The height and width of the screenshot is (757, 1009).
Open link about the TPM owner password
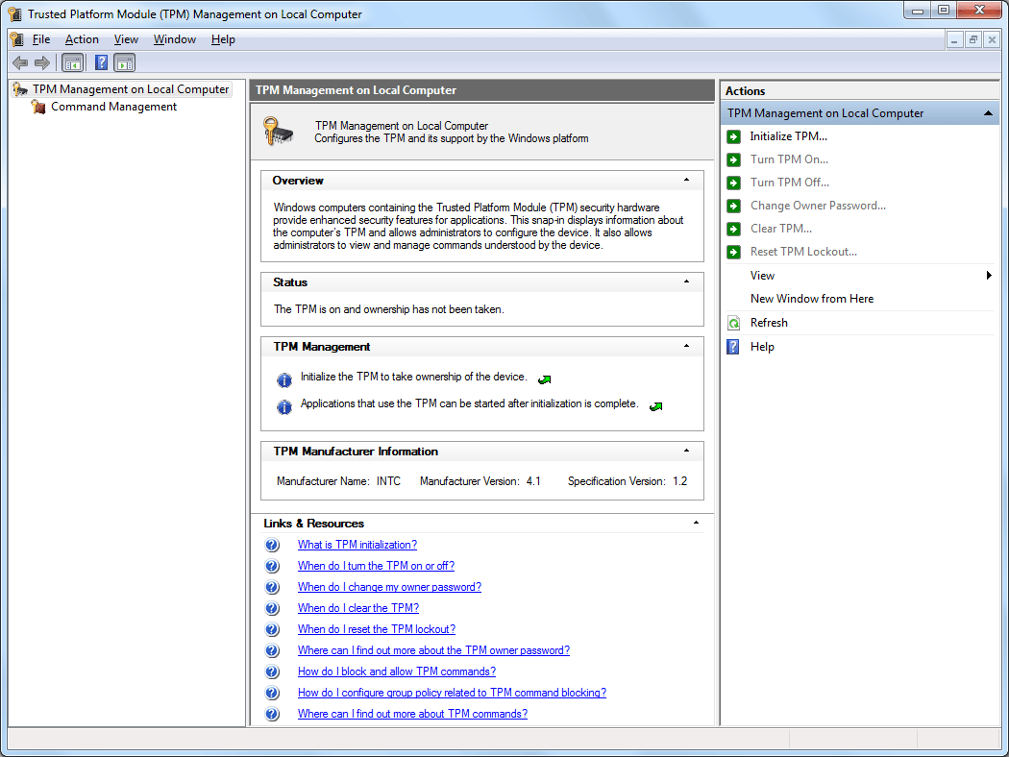pos(433,650)
